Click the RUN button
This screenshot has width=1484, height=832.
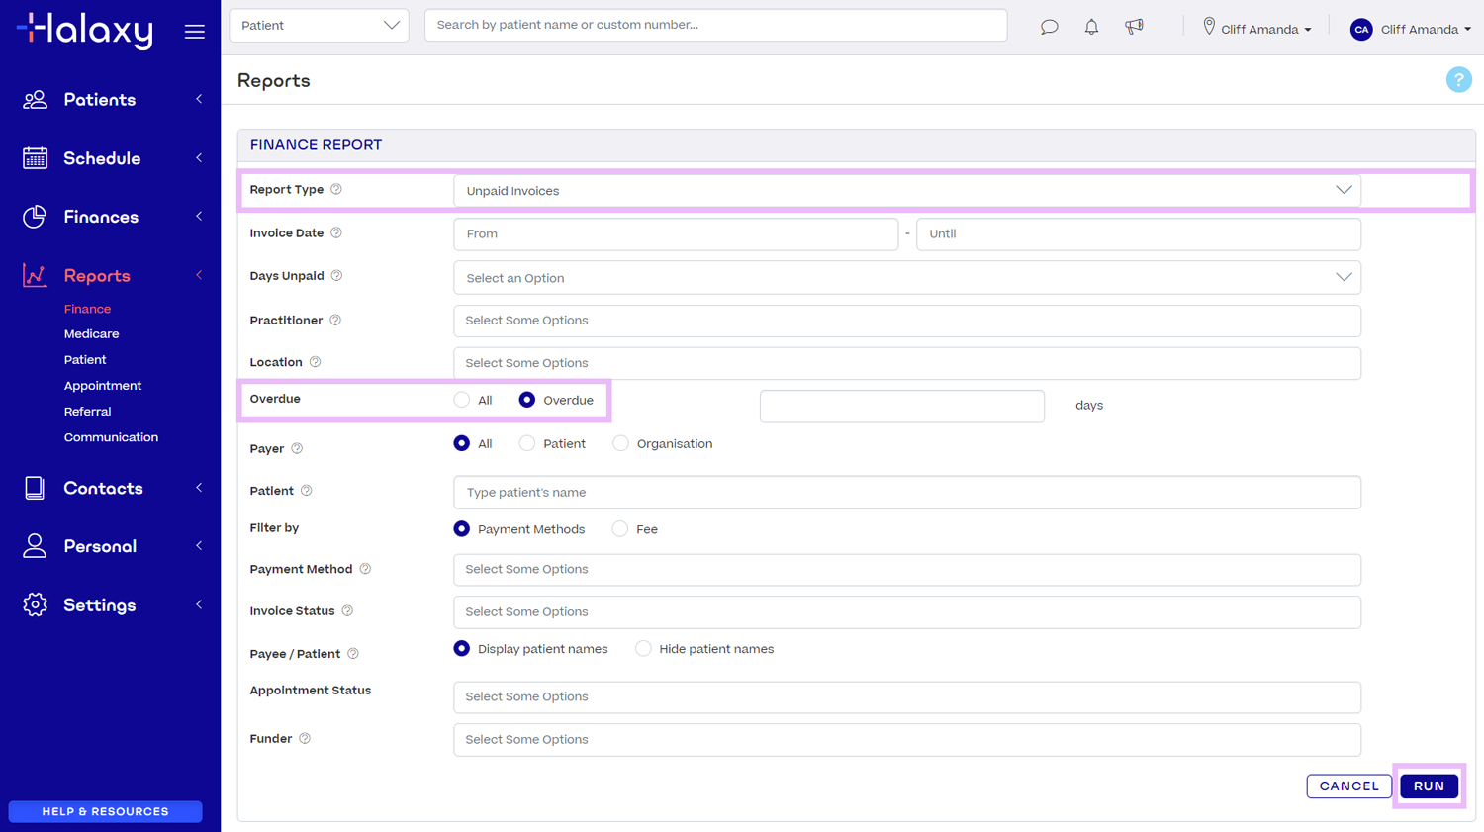1429,786
